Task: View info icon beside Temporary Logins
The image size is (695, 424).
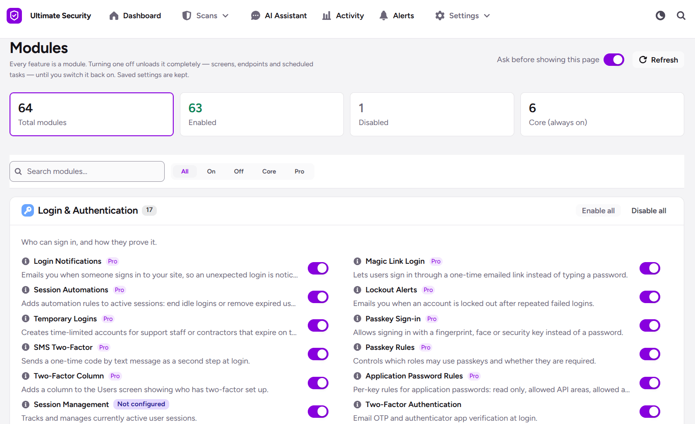Action: 26,319
